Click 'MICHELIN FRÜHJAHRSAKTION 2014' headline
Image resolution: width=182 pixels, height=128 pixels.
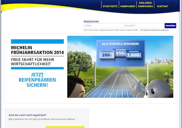coord(37,50)
